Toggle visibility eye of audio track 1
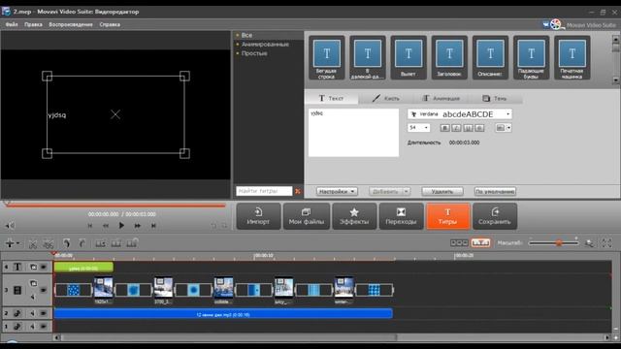The height and width of the screenshot is (349, 621). pyautogui.click(x=44, y=327)
